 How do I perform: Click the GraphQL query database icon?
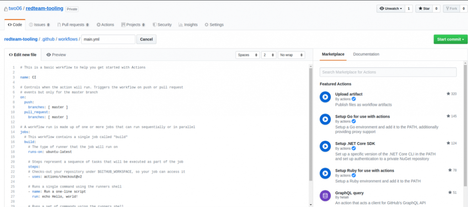(325, 196)
